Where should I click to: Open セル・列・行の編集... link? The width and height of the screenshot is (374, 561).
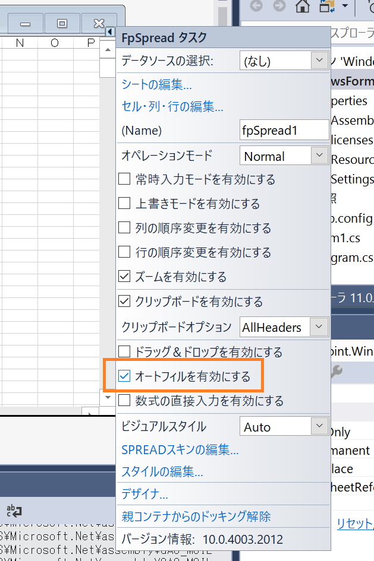click(x=172, y=106)
